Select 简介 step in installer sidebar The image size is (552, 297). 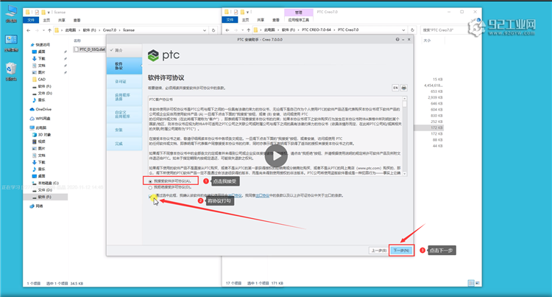[x=124, y=50]
